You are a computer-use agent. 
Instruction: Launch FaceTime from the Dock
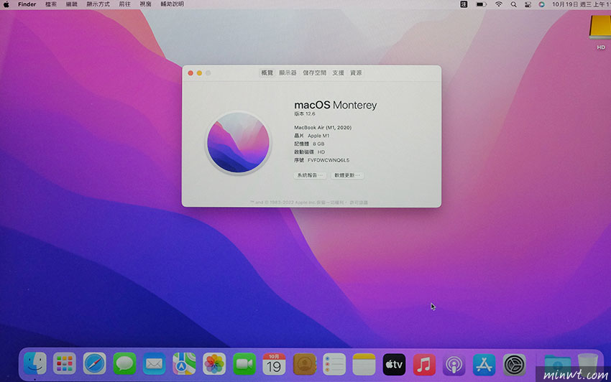[244, 364]
